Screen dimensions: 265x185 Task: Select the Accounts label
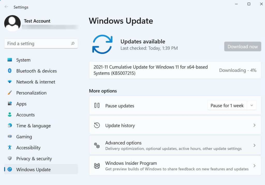click(x=25, y=115)
